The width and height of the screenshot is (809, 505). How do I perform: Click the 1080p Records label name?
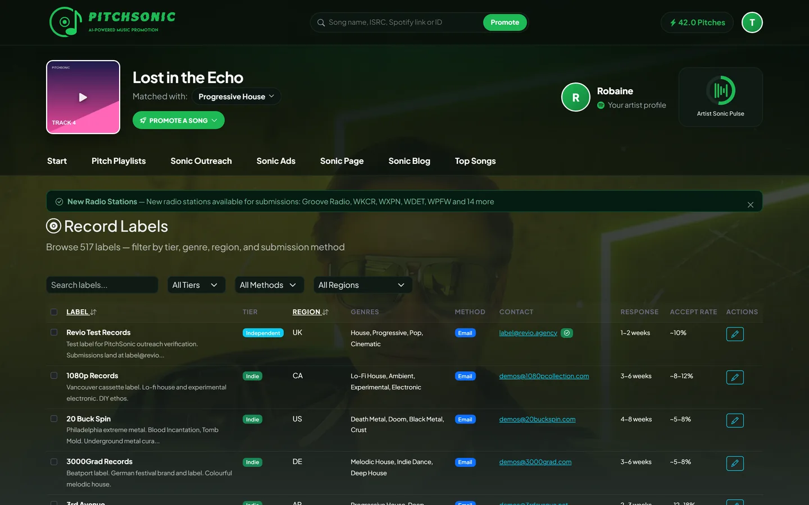click(92, 375)
